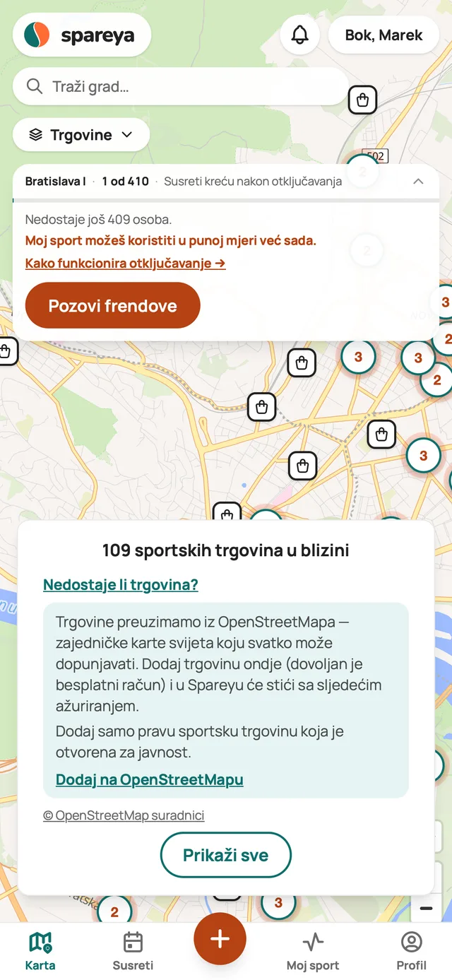Focus the Traži grad search field

click(180, 87)
